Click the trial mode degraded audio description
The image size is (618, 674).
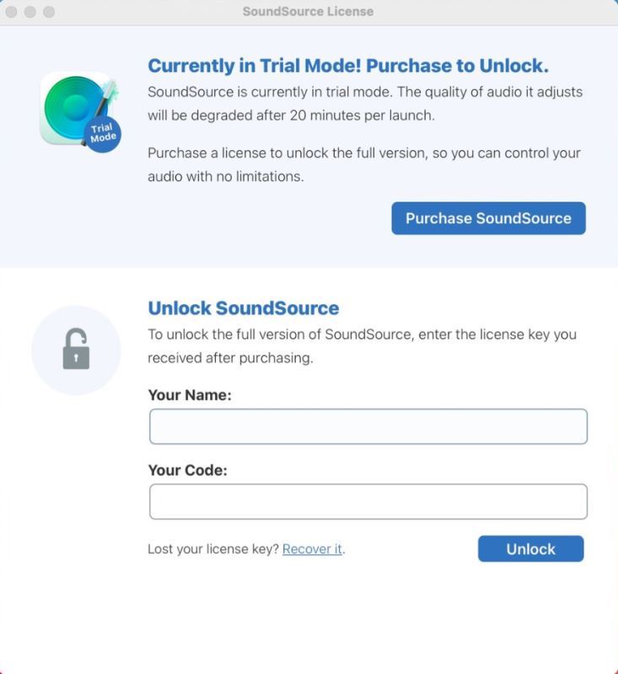365,104
